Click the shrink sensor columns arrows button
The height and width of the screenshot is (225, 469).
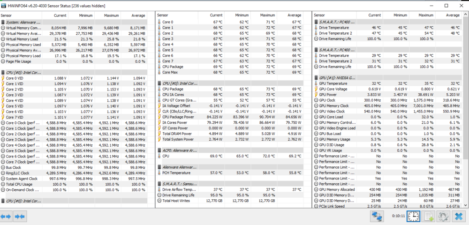pyautogui.click(x=20, y=216)
